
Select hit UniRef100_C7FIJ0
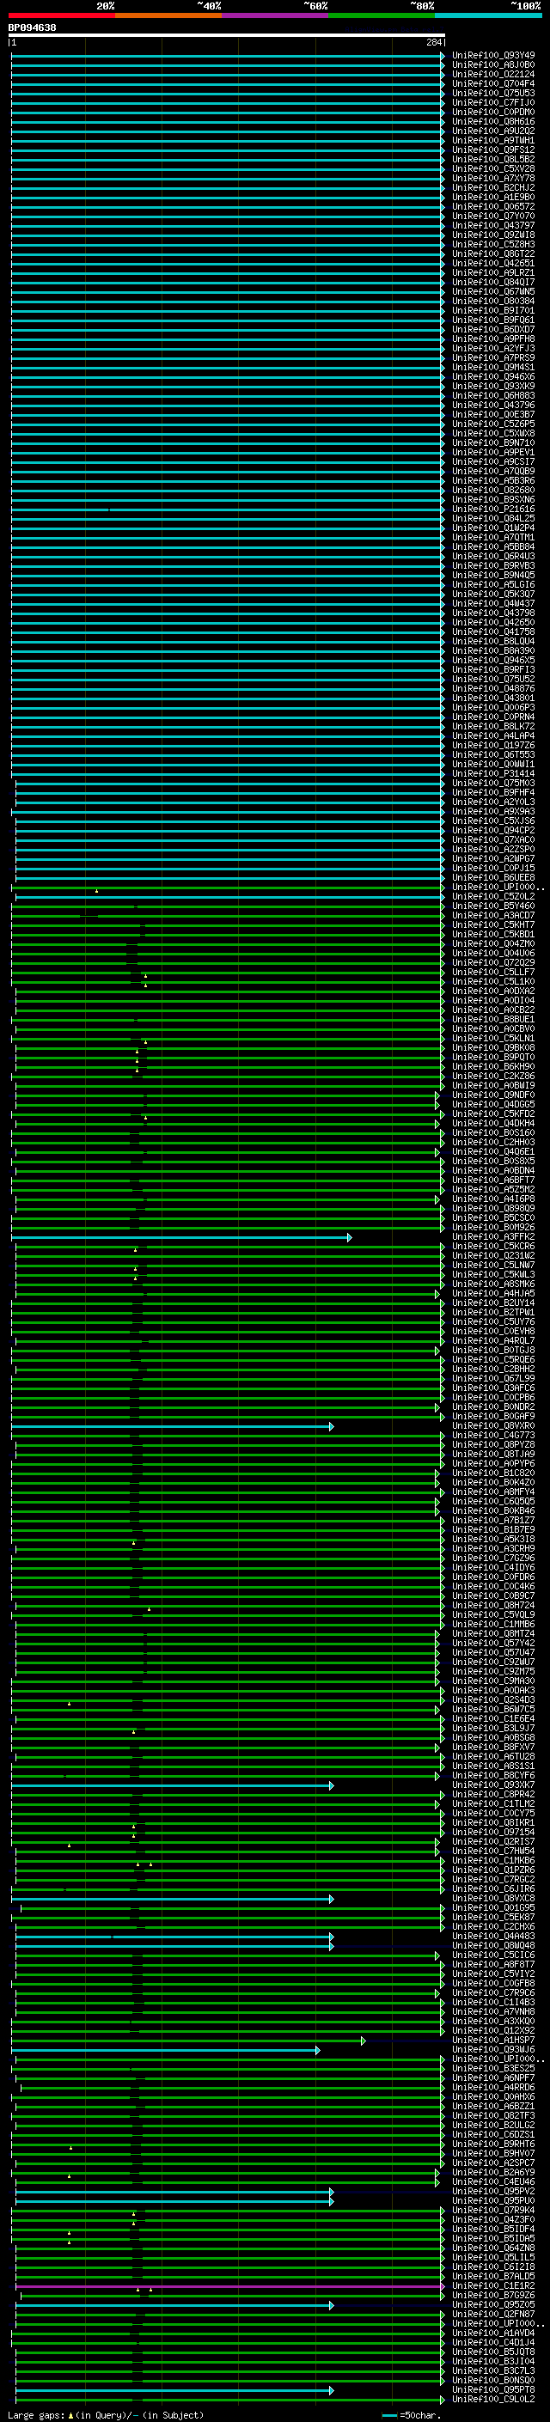[493, 103]
